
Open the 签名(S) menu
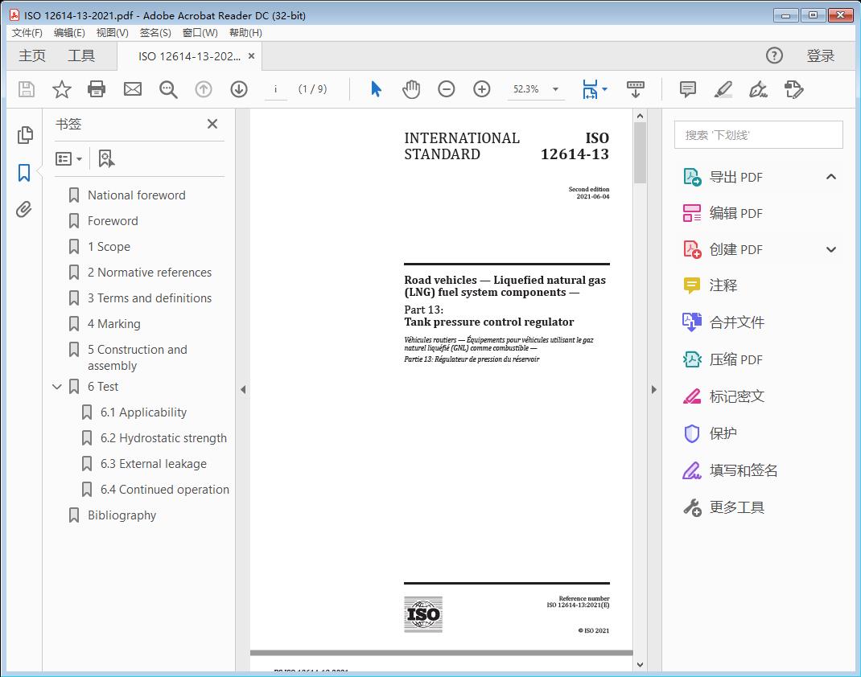click(155, 33)
